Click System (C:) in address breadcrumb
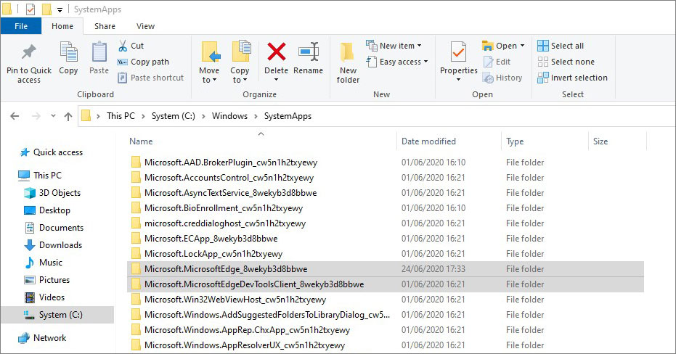 (x=174, y=116)
